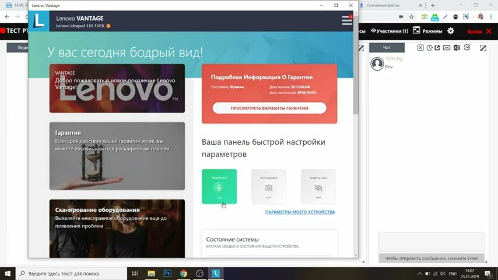Viewport: 498px width, 280px height.
Task: Expand the chat panel with the resize icon
Action: pyautogui.click(x=483, y=48)
